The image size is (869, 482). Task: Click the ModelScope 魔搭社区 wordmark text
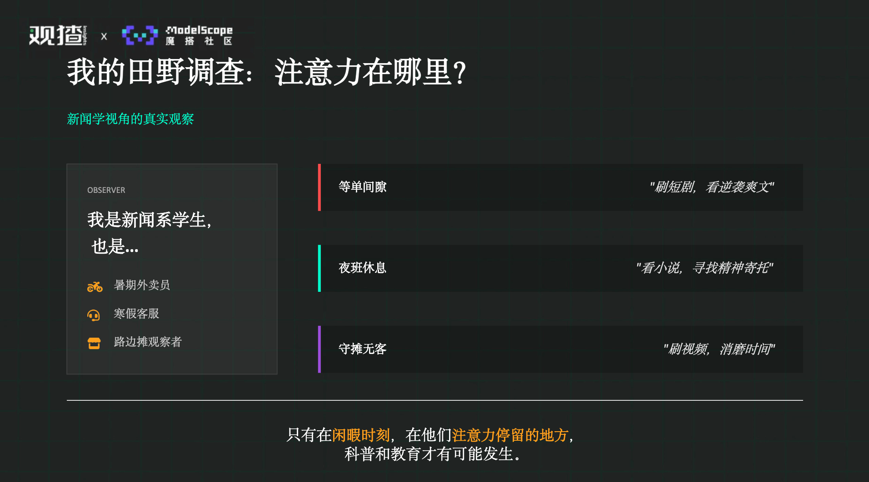(x=199, y=35)
